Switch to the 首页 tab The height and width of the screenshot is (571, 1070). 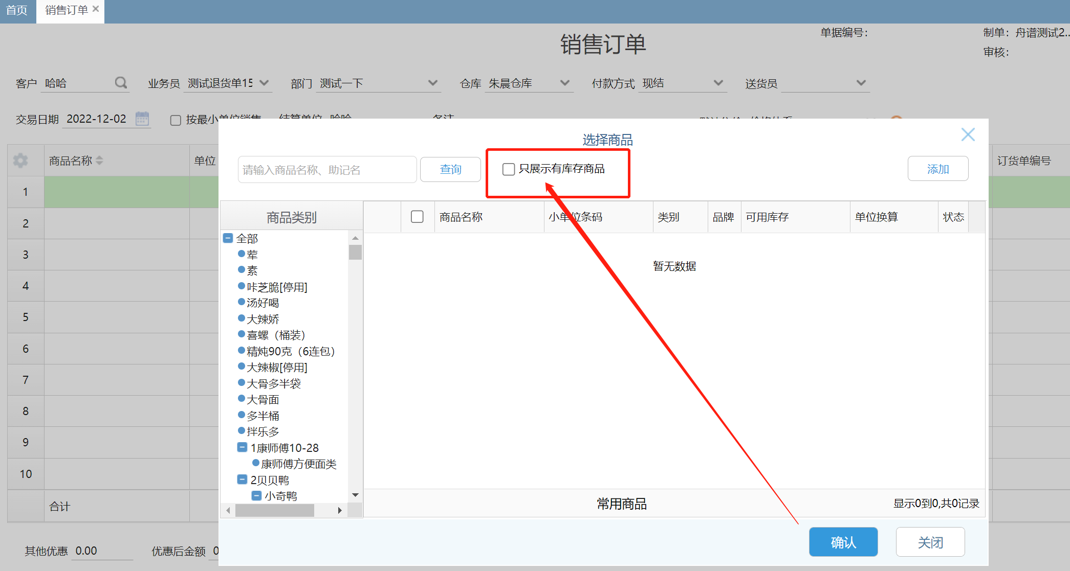(17, 11)
